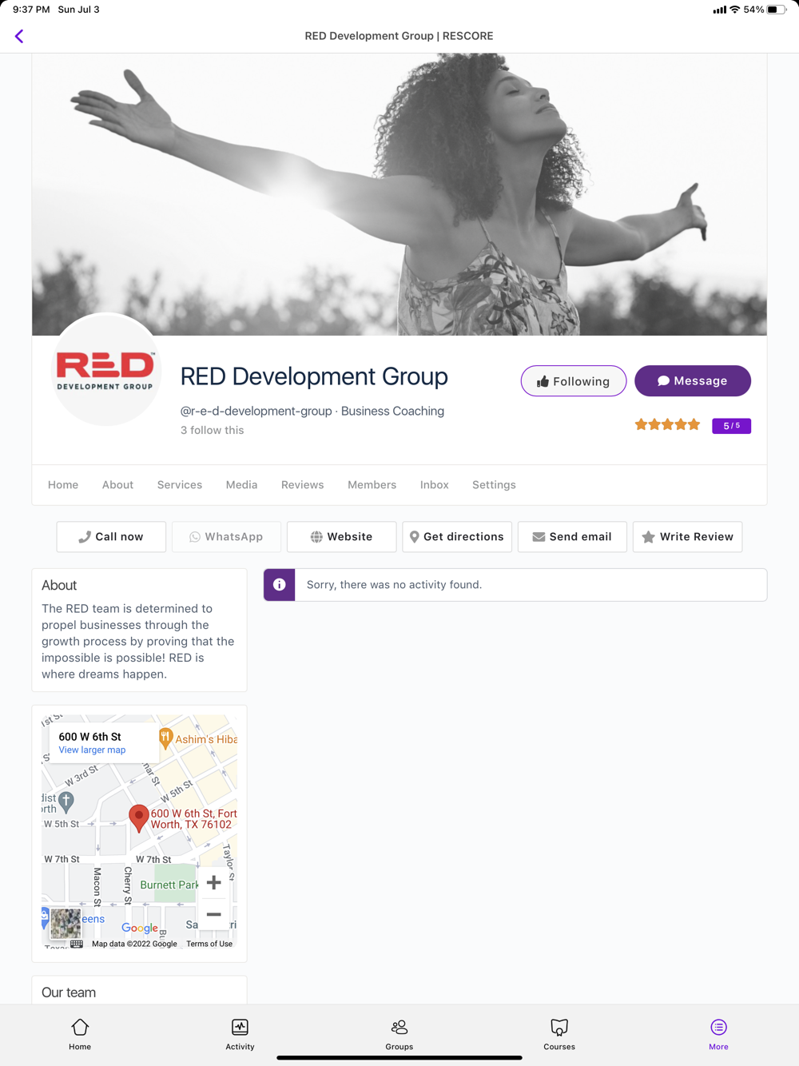Zoom out on the map with minus

[213, 914]
